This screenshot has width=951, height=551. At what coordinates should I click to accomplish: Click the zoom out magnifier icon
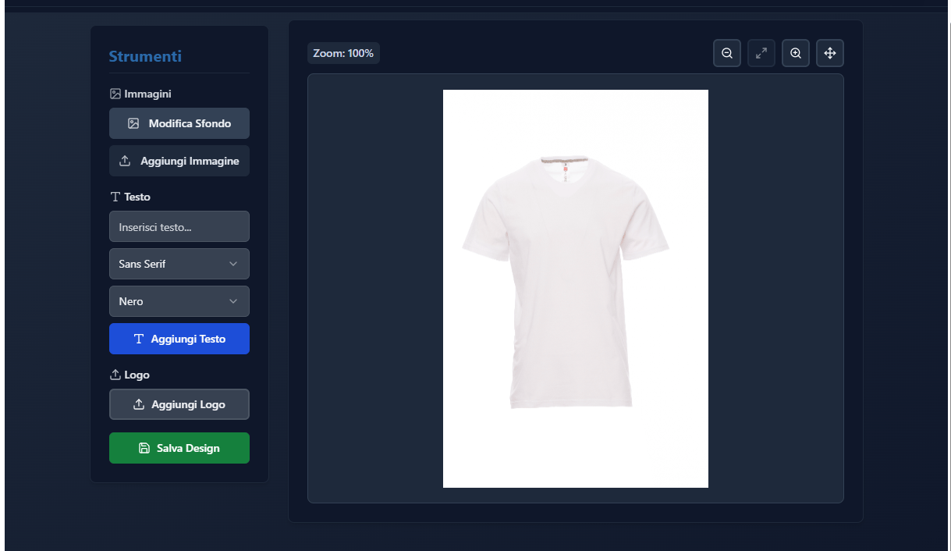pos(727,53)
